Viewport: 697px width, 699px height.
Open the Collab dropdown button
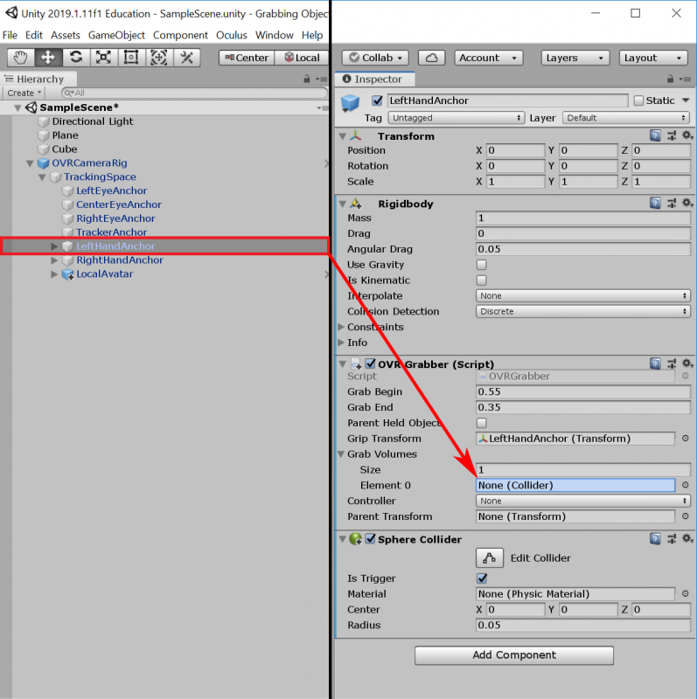pyautogui.click(x=375, y=58)
